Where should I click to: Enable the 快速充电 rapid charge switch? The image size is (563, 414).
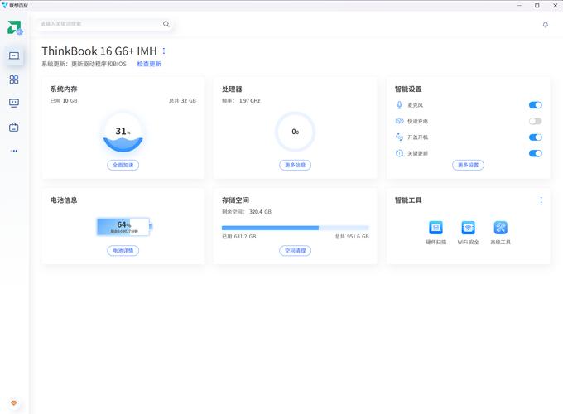pos(535,121)
